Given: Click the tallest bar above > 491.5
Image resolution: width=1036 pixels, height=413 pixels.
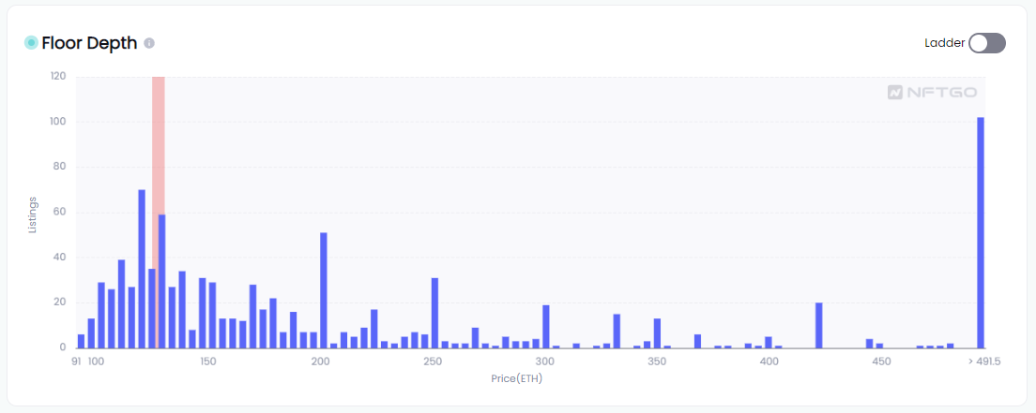Looking at the screenshot, I should 981,232.
